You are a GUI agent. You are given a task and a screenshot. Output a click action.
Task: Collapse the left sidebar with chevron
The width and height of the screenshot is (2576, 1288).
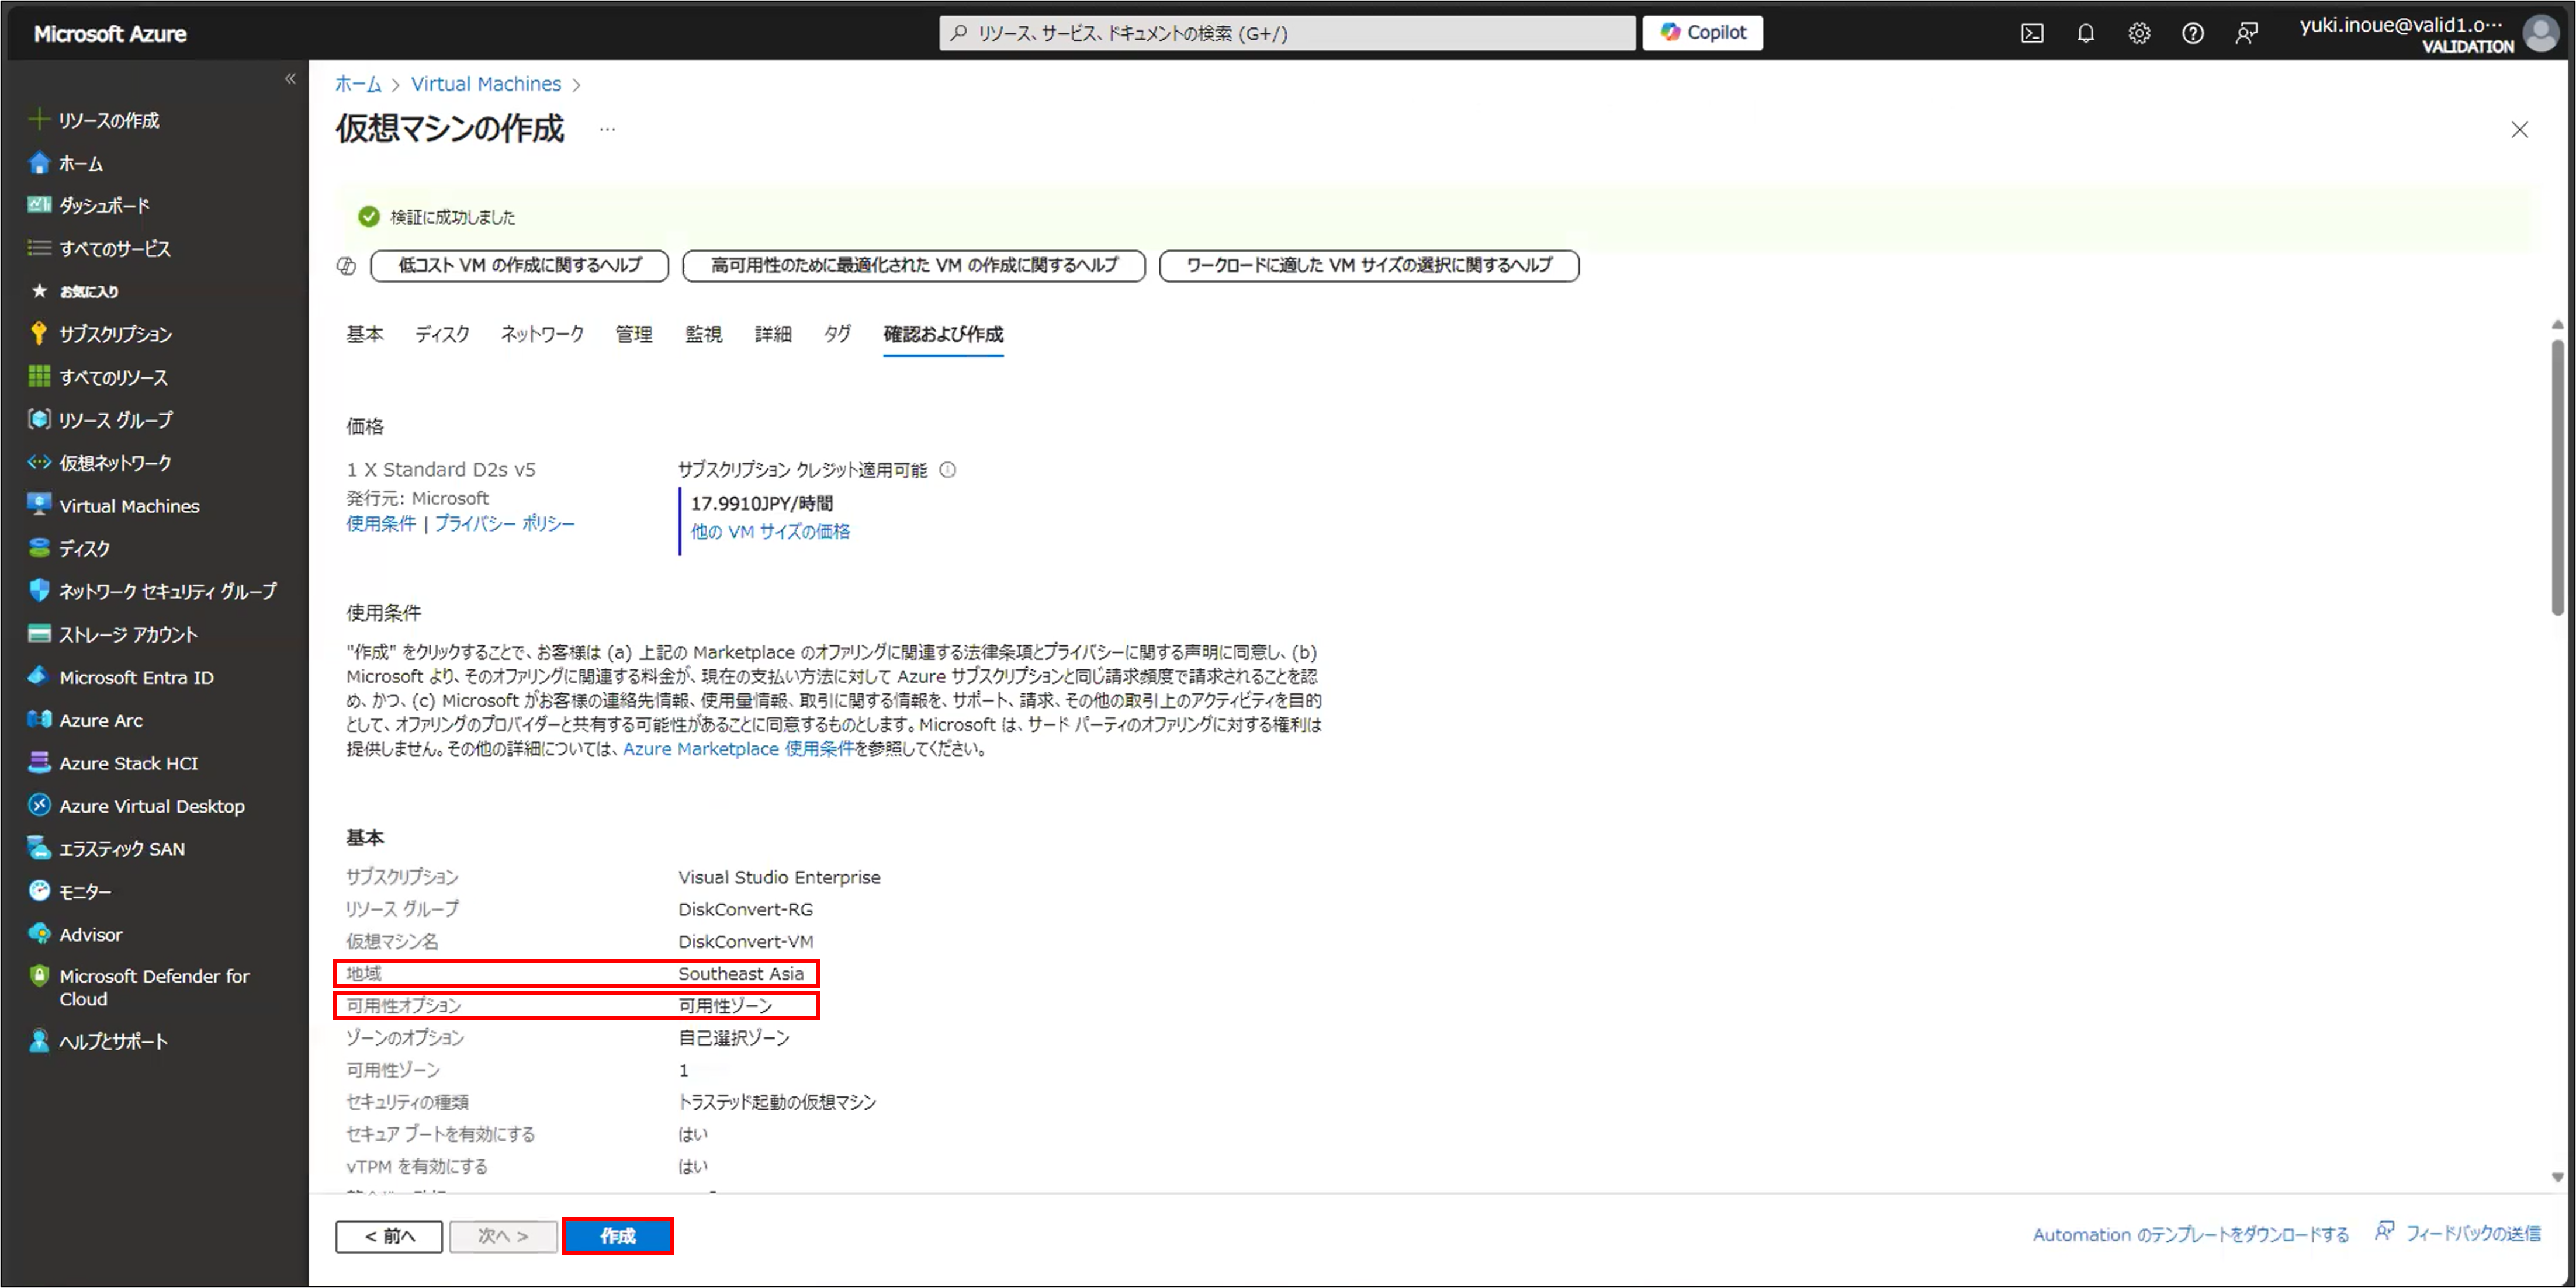290,79
